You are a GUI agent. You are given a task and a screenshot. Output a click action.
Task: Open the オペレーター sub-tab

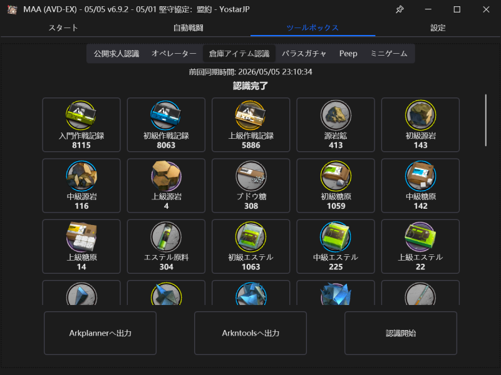[x=174, y=54]
